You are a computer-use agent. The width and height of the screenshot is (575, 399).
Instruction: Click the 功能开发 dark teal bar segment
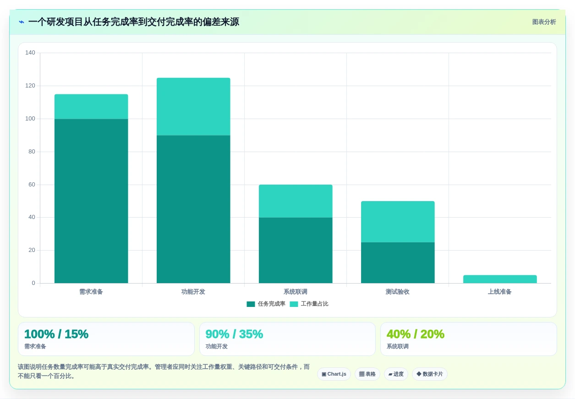193,209
